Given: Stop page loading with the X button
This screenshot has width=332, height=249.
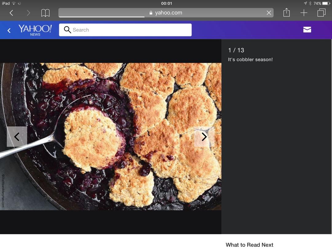Looking at the screenshot, I should point(269,13).
